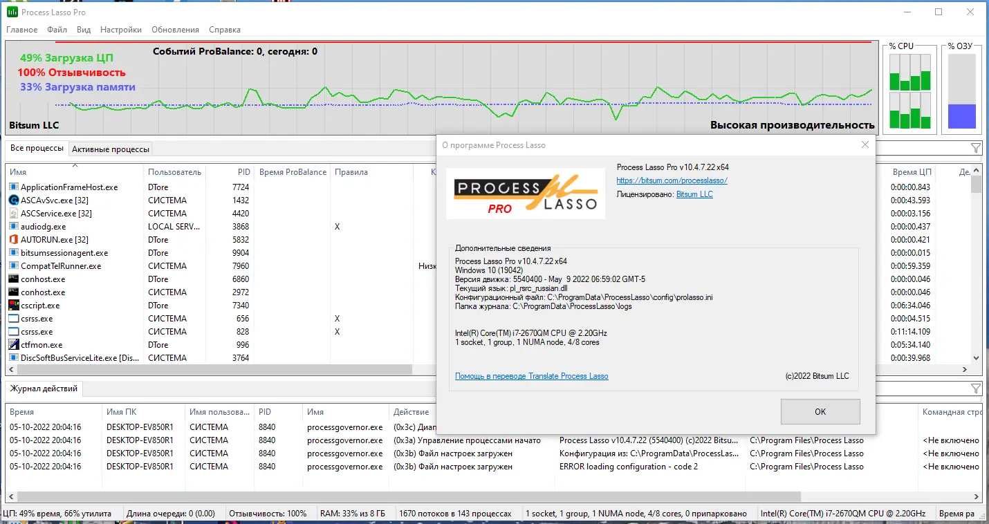Select the Журнал действий tab
This screenshot has height=524, width=989.
[44, 389]
